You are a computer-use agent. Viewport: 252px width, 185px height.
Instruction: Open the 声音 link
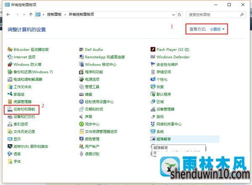(88, 116)
